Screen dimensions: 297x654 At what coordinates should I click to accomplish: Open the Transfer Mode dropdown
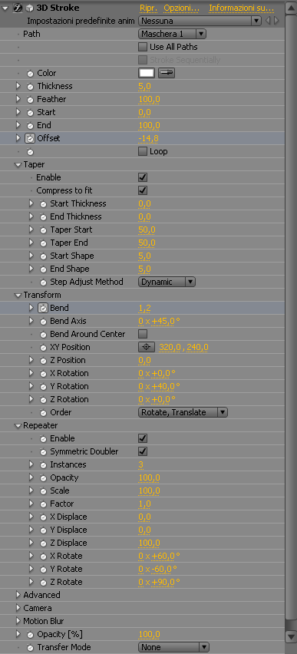click(x=173, y=647)
